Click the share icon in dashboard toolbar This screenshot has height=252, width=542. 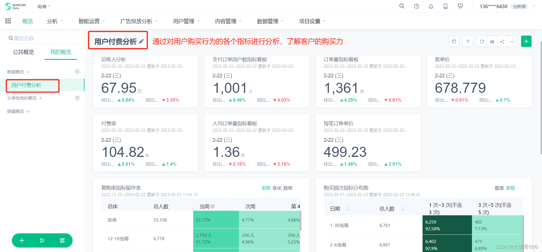[x=502, y=41]
